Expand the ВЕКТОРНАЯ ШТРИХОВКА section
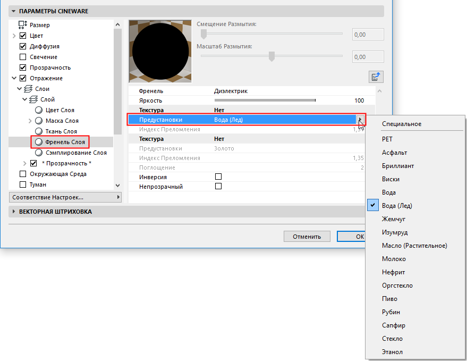 [x=13, y=212]
